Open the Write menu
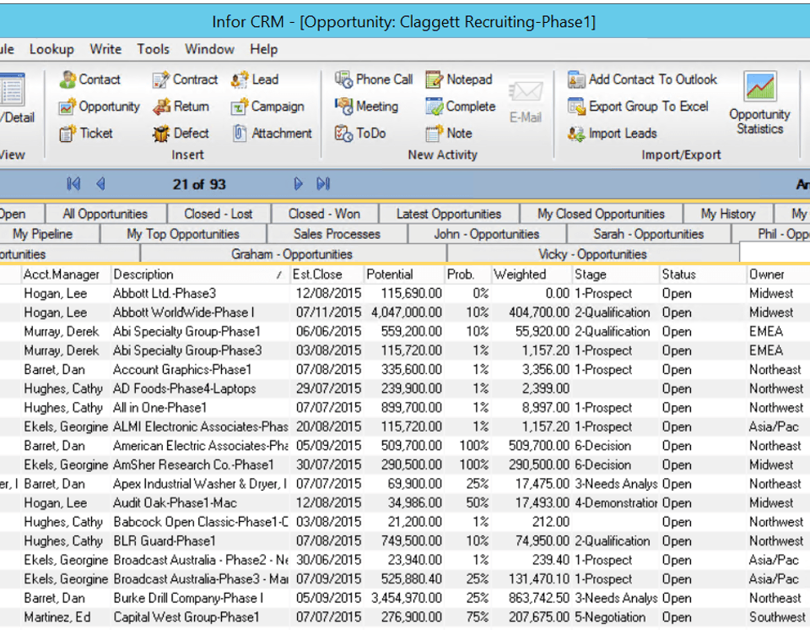Viewport: 810px width, 630px height. tap(105, 49)
